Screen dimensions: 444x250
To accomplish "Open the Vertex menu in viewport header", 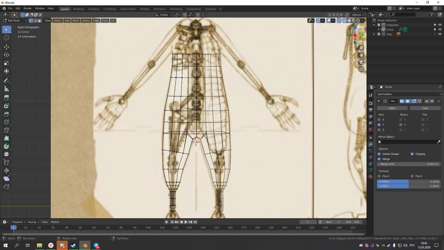I will coord(86,20).
